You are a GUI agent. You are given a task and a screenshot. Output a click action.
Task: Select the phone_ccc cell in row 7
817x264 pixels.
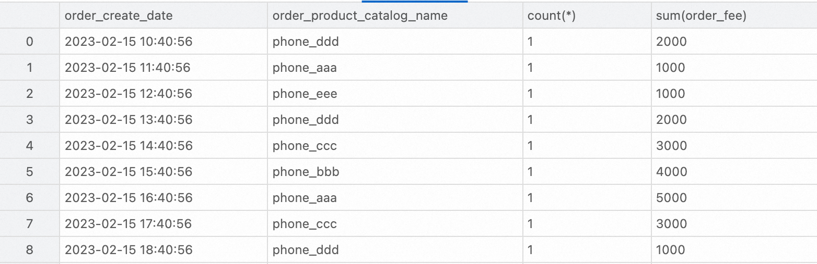[x=305, y=224]
